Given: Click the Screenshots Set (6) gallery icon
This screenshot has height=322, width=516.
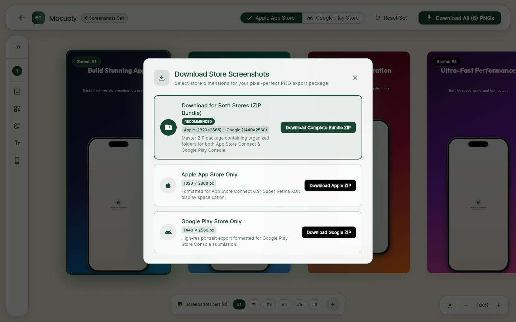Looking at the screenshot, I should [179, 304].
